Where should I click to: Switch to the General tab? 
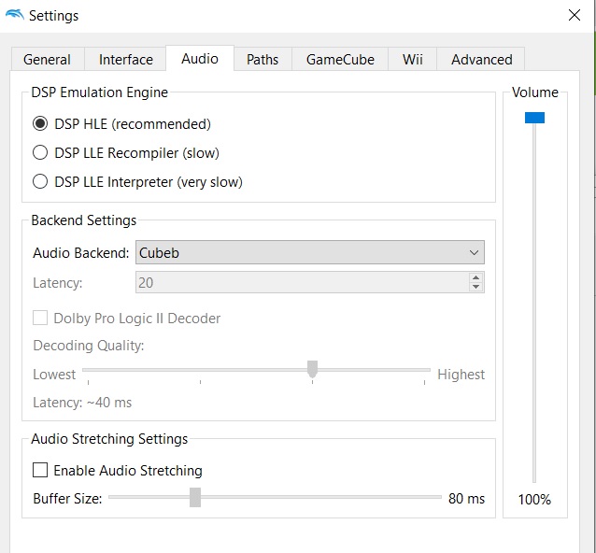[47, 59]
